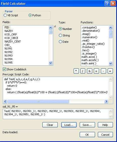Click Fields list scroll down arrow
The width and height of the screenshot is (117, 142).
pos(50,63)
